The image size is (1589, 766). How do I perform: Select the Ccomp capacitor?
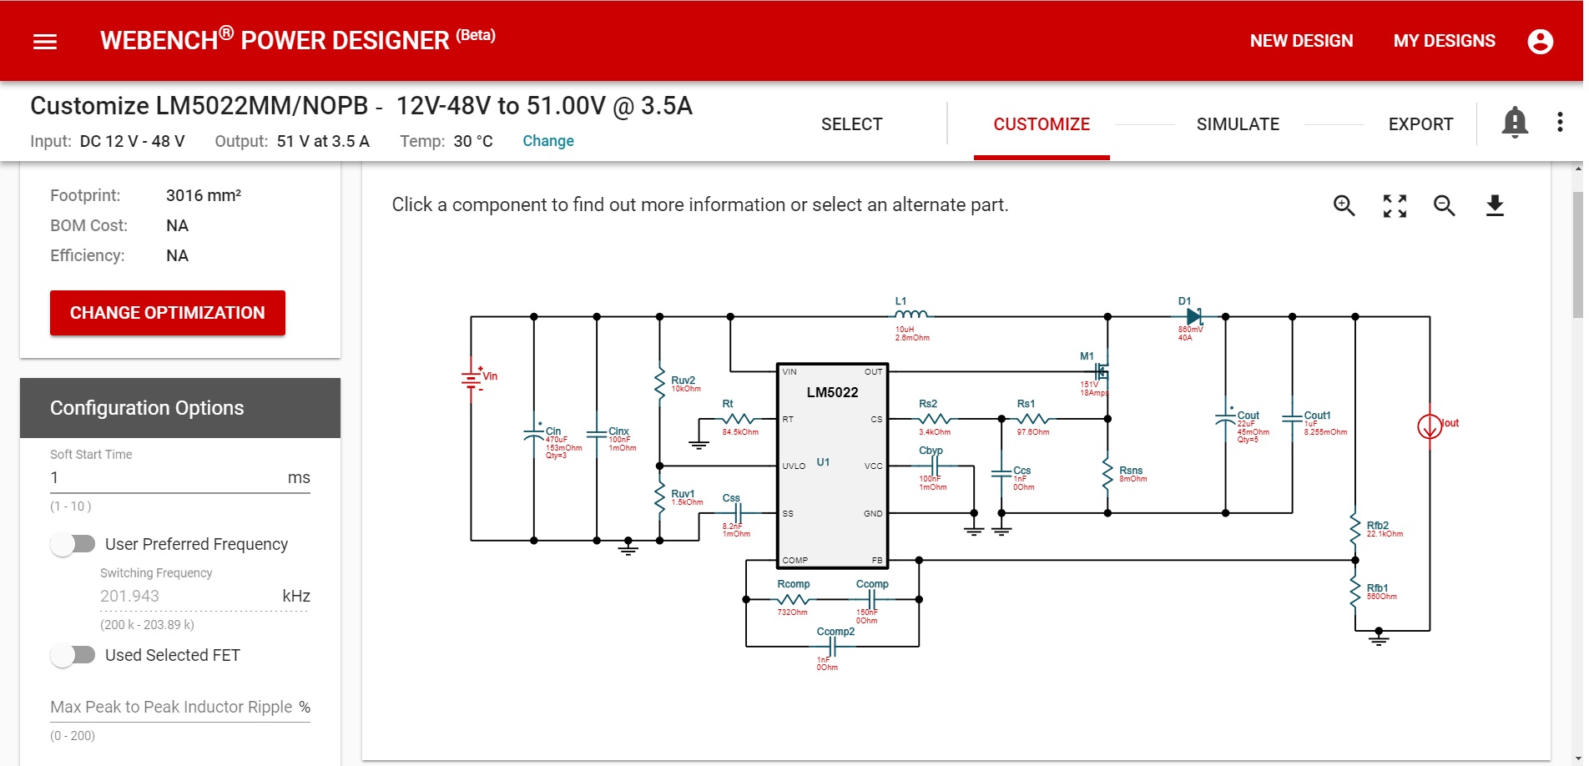(871, 599)
